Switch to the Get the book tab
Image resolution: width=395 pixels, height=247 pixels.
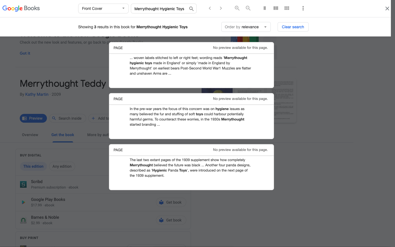(x=63, y=135)
